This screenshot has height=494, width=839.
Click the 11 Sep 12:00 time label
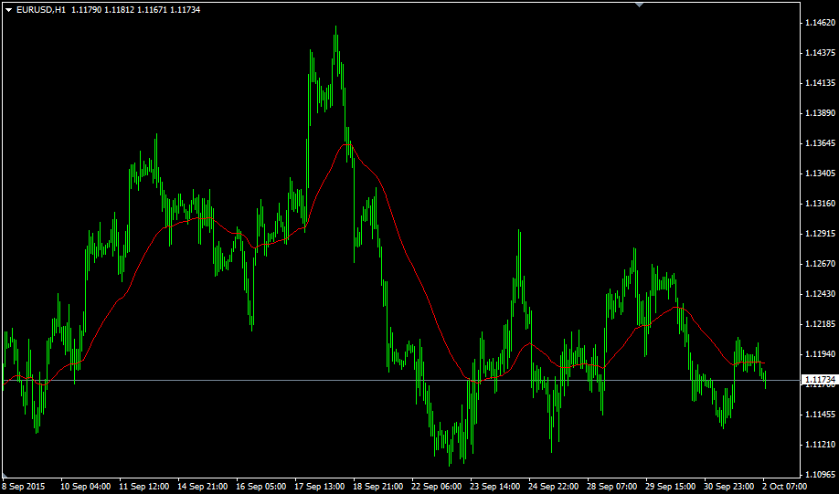tap(144, 487)
